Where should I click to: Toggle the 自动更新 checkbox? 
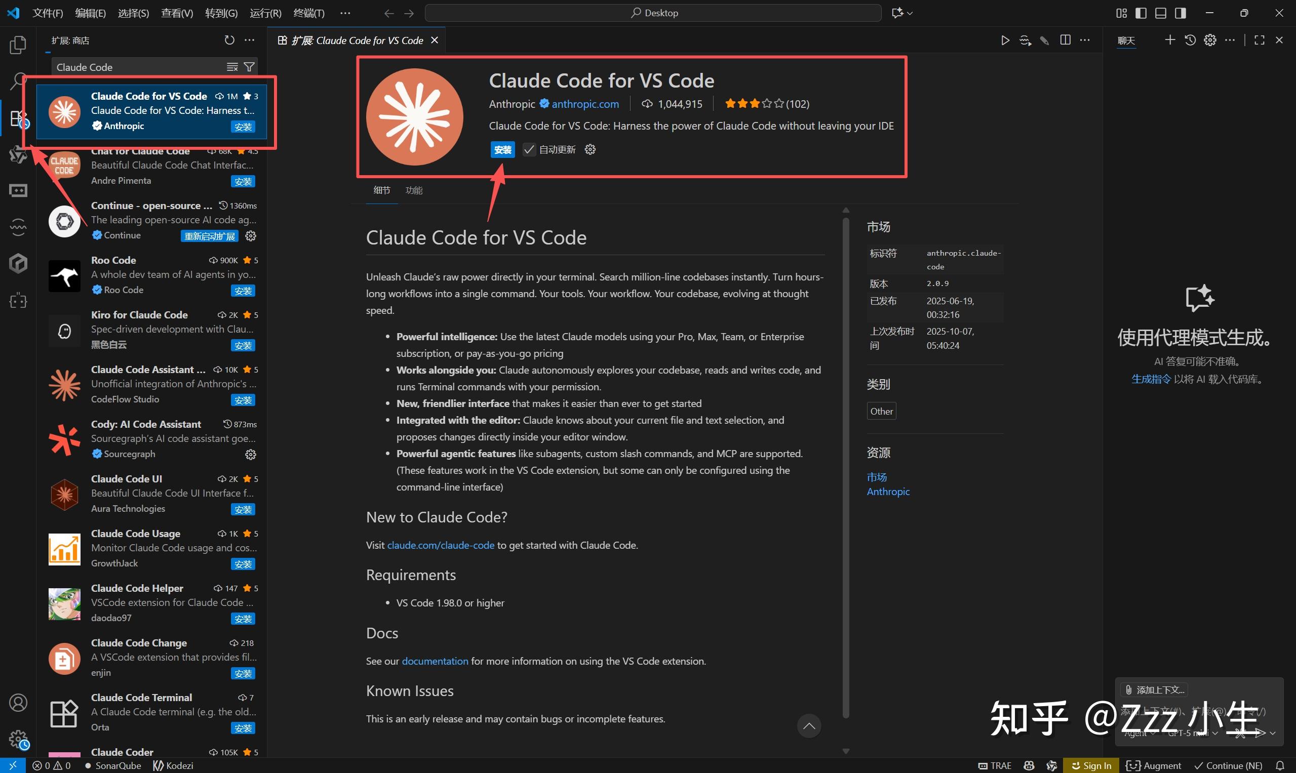[x=529, y=150]
